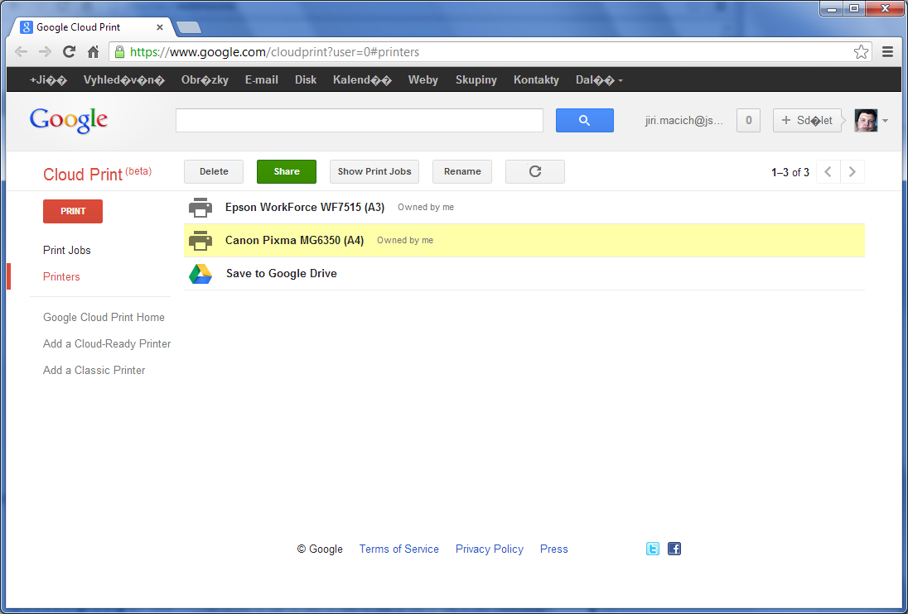Open the Press link in the footer
This screenshot has height=614, width=908.
coord(554,549)
